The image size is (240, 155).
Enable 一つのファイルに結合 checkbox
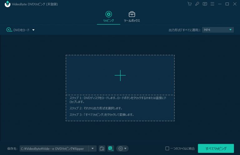(x=167, y=148)
